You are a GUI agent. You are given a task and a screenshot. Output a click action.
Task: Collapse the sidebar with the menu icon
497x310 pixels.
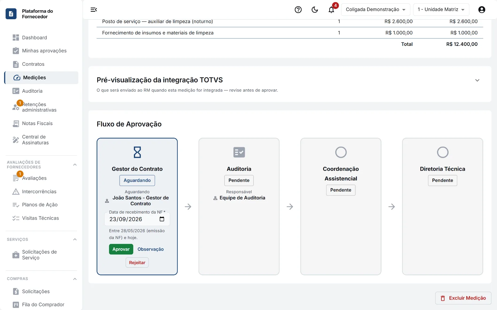(x=94, y=10)
